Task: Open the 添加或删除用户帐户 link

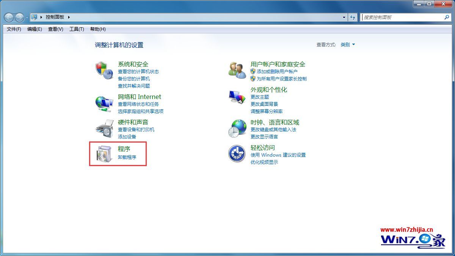Action: [x=277, y=71]
